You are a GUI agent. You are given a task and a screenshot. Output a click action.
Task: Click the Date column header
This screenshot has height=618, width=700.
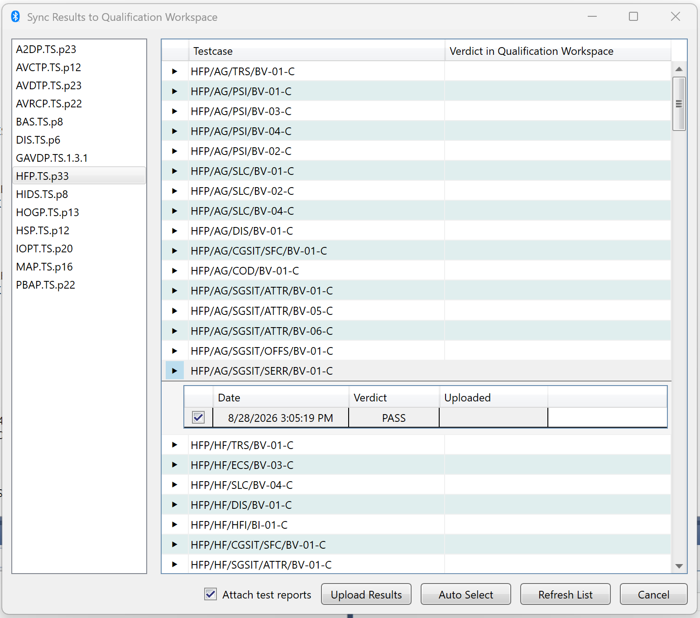[281, 397]
